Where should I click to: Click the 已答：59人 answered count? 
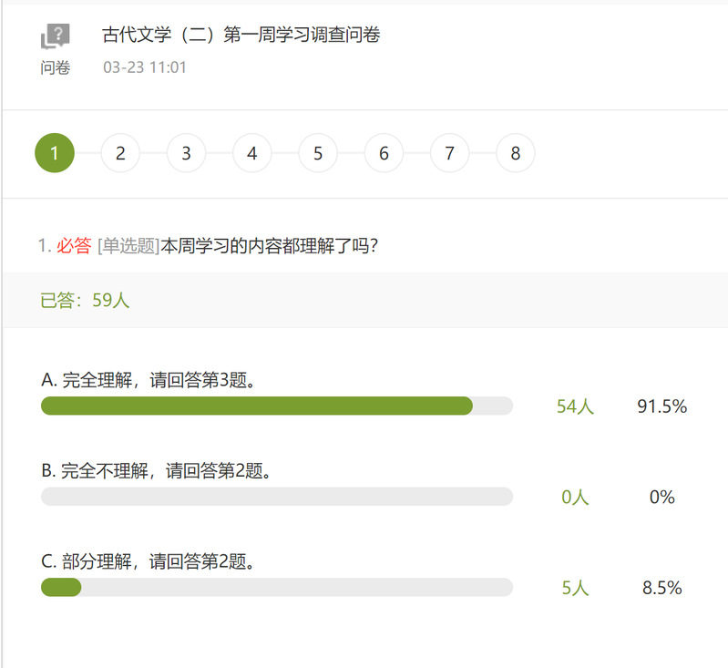pos(86,301)
